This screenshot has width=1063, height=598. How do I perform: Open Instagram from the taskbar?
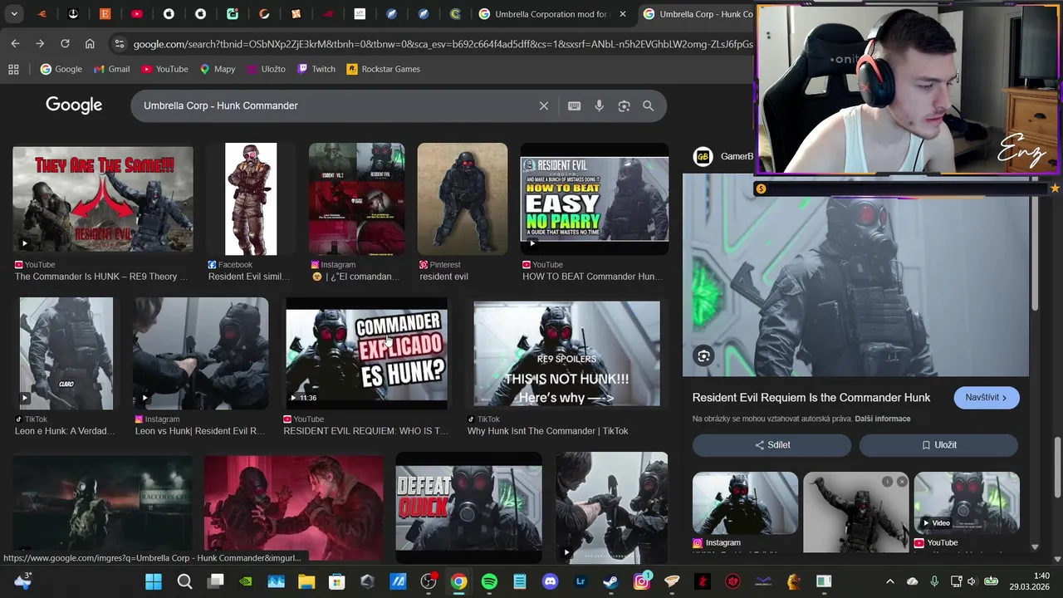[x=642, y=581]
